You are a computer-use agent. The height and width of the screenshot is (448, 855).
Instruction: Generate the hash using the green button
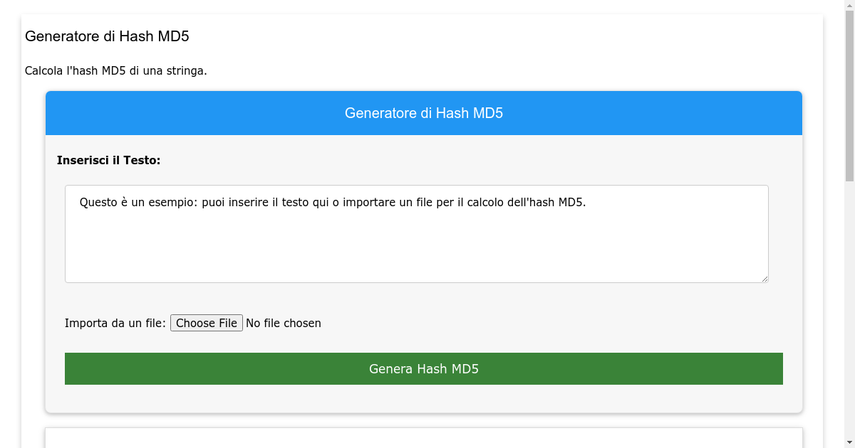(423, 368)
